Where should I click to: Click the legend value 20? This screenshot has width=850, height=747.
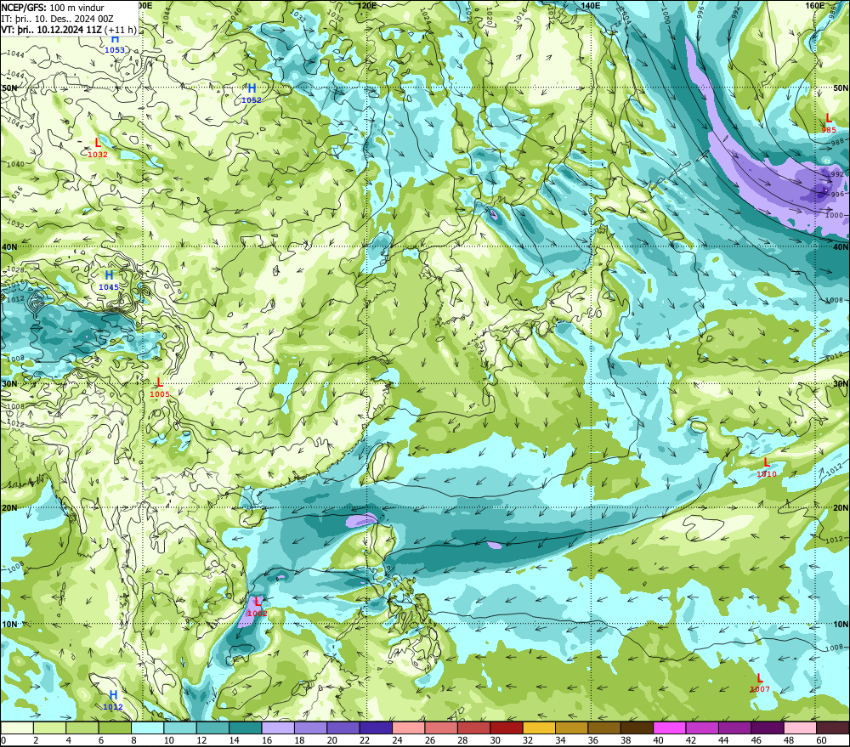coord(332,740)
